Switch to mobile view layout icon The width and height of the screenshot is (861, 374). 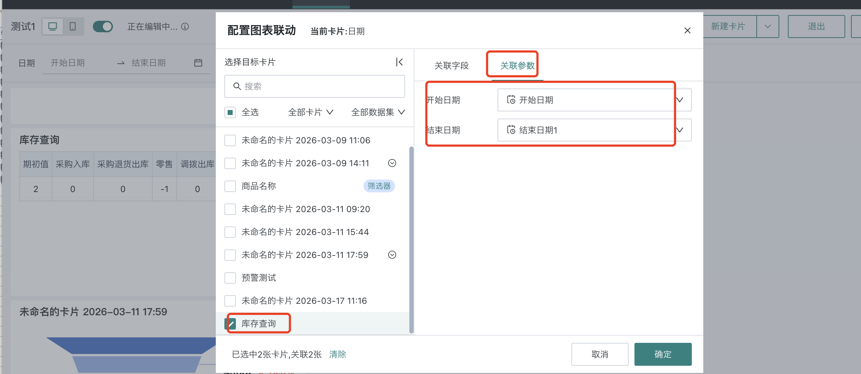73,27
